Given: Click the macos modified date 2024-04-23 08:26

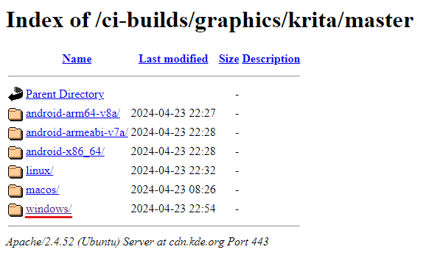Looking at the screenshot, I should (173, 190).
